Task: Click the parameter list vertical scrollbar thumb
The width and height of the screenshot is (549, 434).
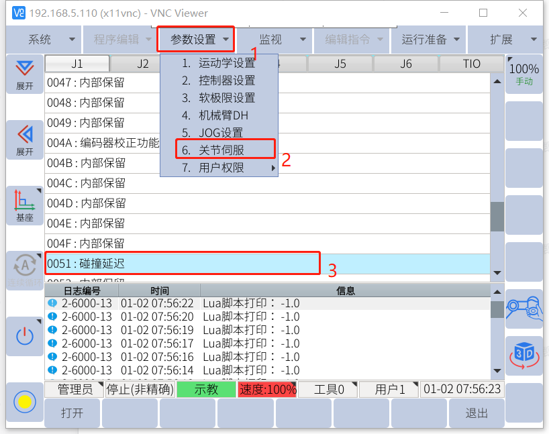Action: (x=497, y=216)
